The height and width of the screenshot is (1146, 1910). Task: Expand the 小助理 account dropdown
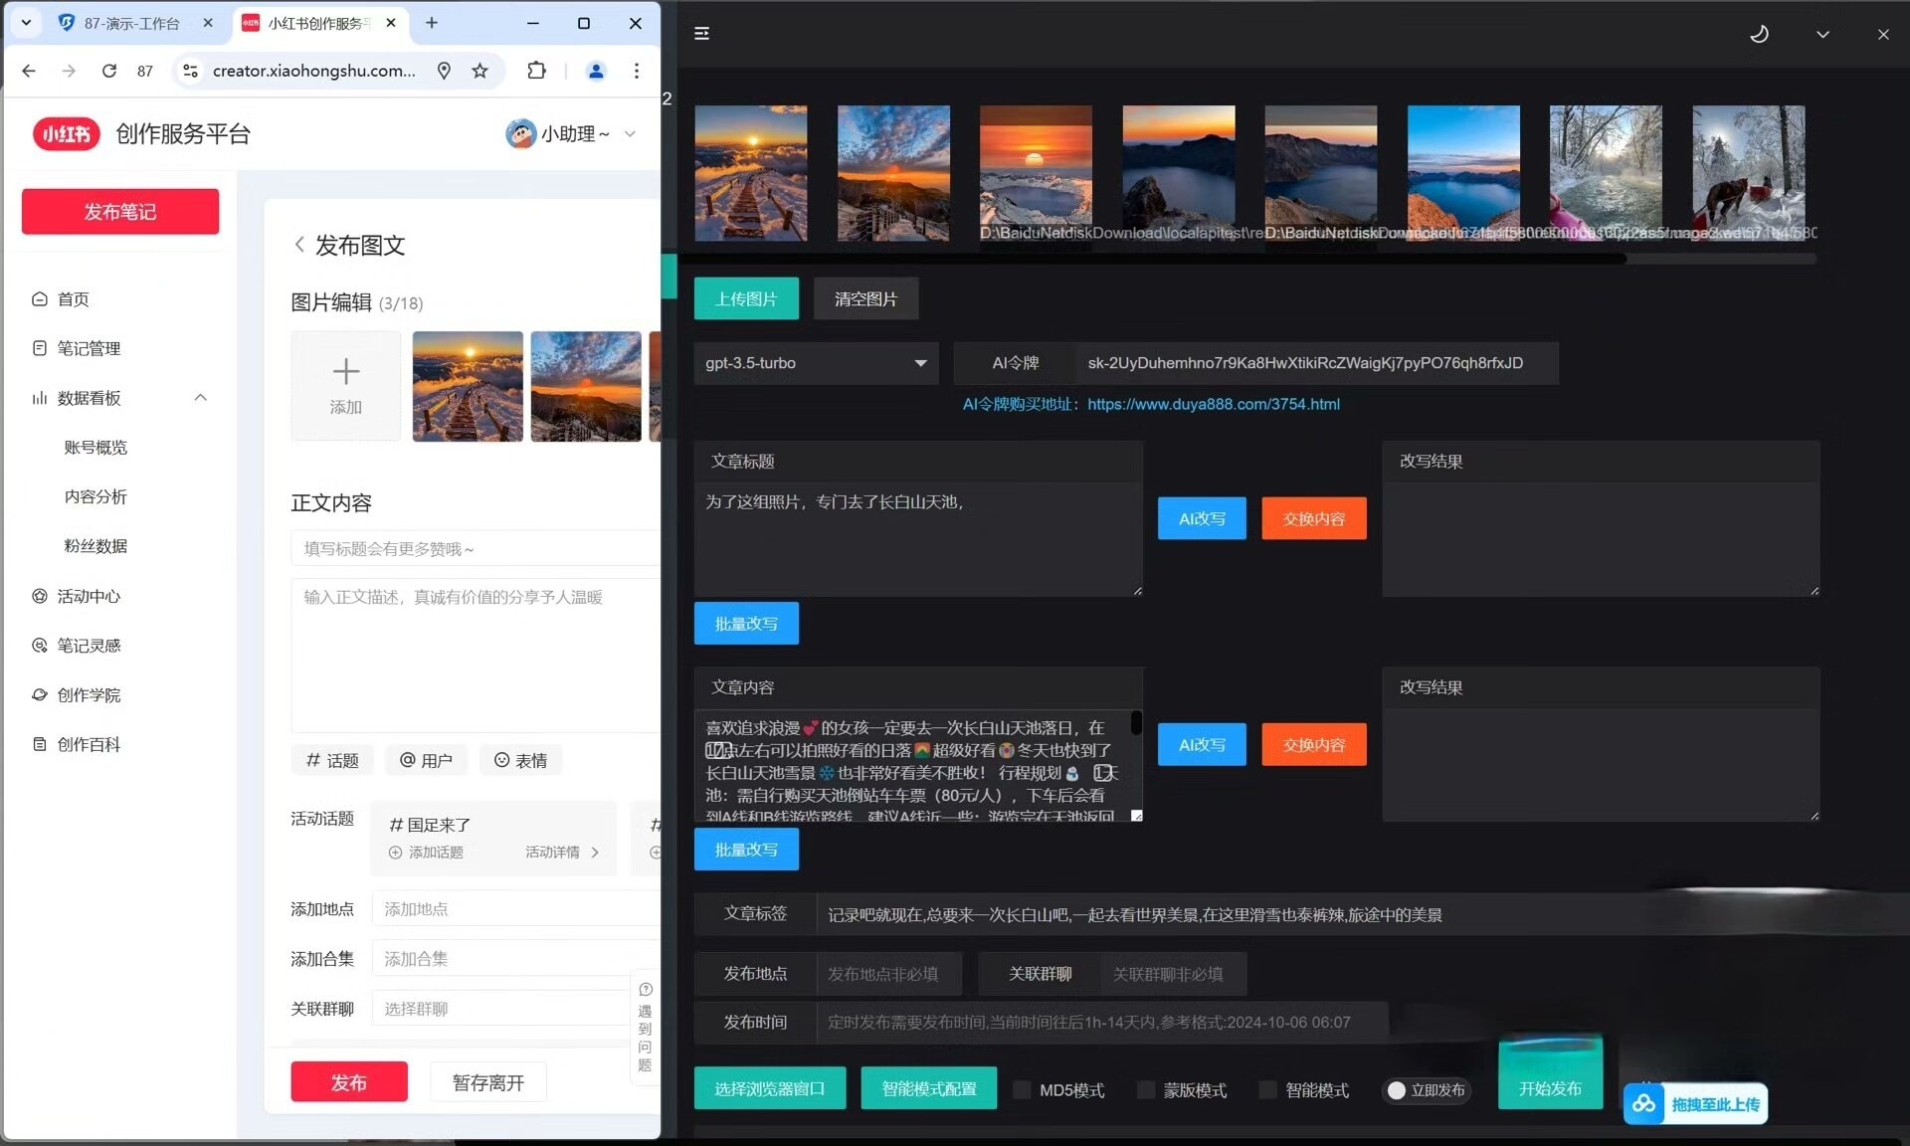[x=629, y=134]
